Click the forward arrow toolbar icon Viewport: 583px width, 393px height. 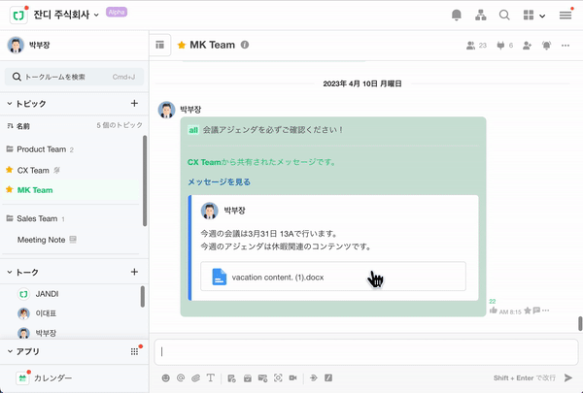point(314,378)
